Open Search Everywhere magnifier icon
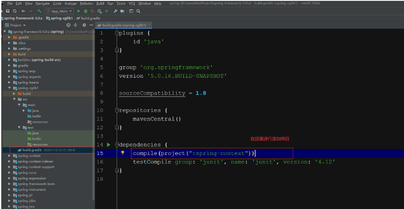The image size is (404, 209). tap(138, 11)
